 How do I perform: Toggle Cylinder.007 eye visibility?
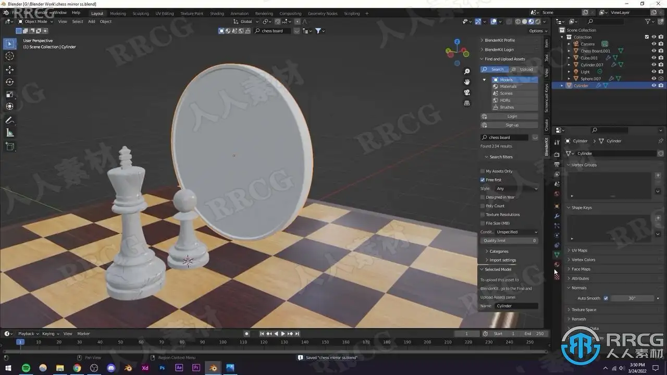[654, 65]
